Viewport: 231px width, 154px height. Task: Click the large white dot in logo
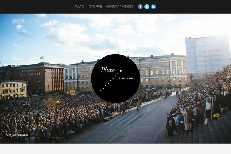[x=121, y=71]
